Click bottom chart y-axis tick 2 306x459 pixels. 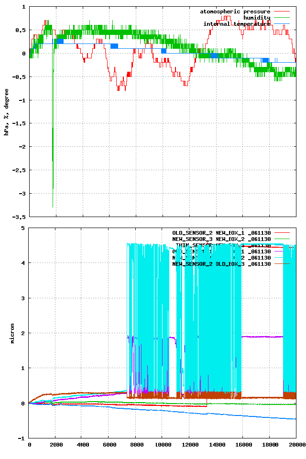(23, 333)
